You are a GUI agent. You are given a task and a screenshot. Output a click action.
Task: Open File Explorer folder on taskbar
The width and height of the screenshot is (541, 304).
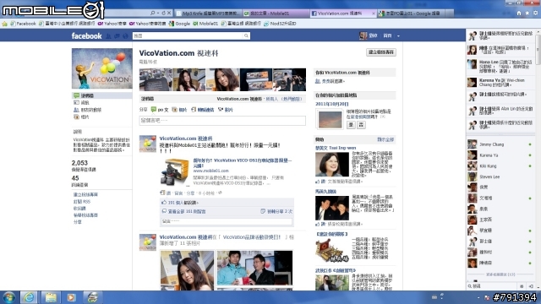point(51,297)
